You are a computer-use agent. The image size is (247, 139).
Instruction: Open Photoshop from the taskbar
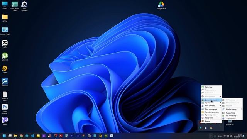(112, 136)
